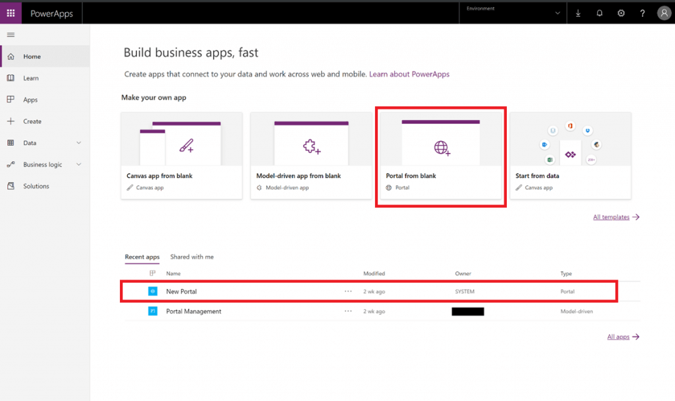Viewport: 675px width, 401px height.
Task: Open the All templates link
Action: click(612, 216)
